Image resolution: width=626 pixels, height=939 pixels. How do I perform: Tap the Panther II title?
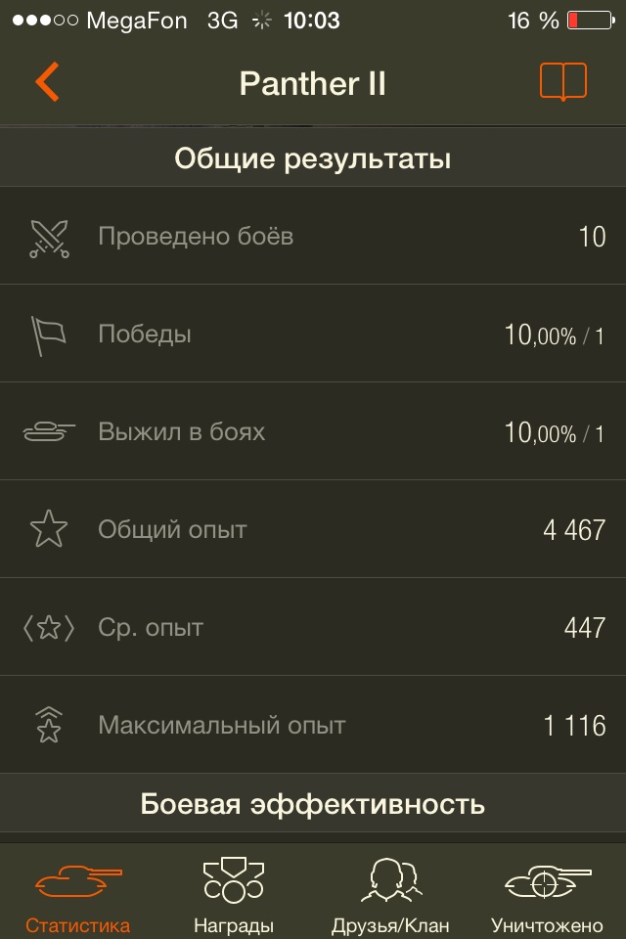[x=313, y=84]
